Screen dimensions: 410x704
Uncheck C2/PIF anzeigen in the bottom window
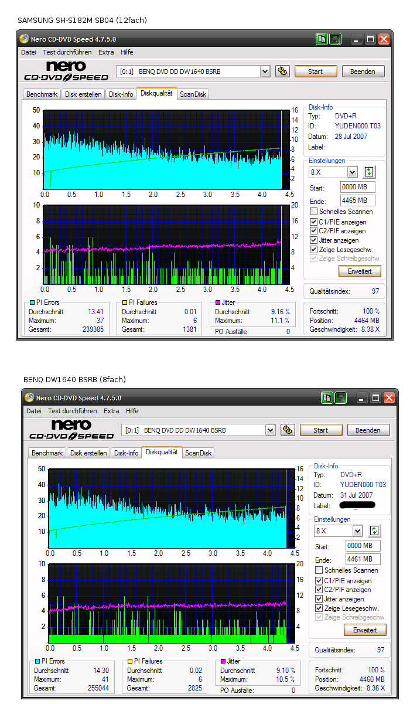point(319,590)
